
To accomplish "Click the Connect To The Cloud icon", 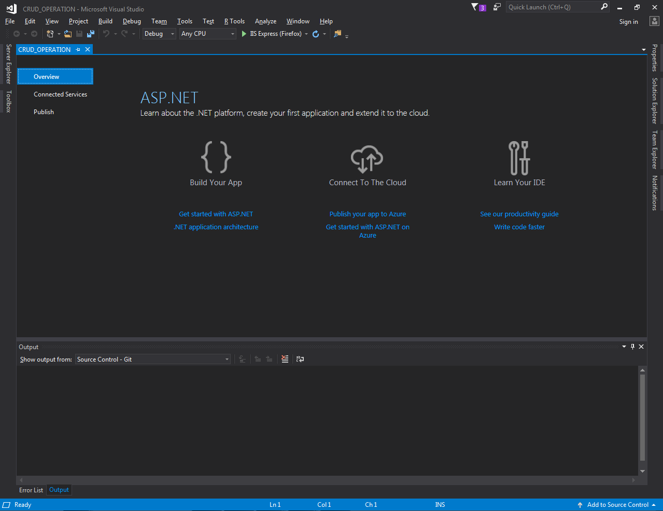I will coord(367,159).
